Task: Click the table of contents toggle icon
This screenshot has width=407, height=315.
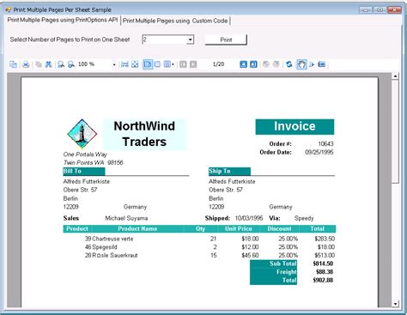Action: pyautogui.click(x=13, y=64)
